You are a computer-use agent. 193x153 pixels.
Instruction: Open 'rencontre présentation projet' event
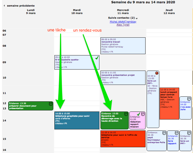(x=123, y=78)
